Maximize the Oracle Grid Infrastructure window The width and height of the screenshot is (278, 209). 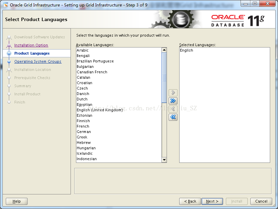pos(255,3)
